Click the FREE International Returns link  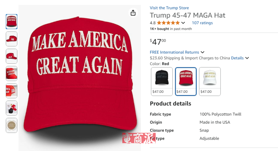coord(174,52)
